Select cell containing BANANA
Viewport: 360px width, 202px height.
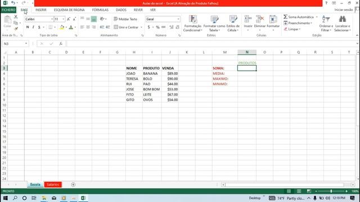152,74
